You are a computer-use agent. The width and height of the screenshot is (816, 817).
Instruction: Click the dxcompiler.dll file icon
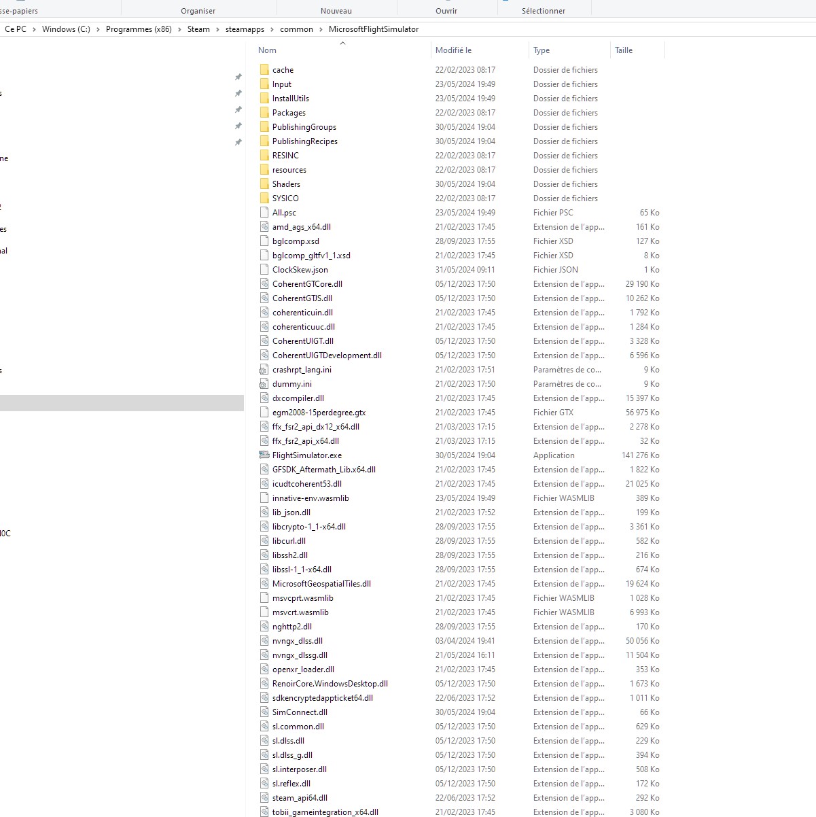click(x=264, y=398)
